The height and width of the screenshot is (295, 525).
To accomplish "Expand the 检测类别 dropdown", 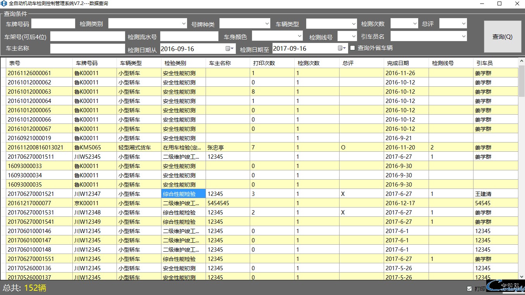I will (x=184, y=24).
